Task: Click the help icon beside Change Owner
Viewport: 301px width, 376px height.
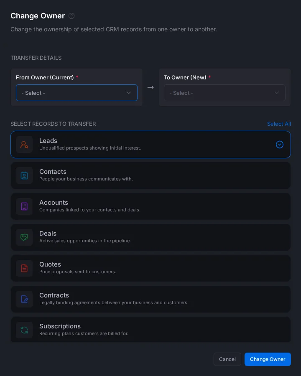Action: point(71,16)
